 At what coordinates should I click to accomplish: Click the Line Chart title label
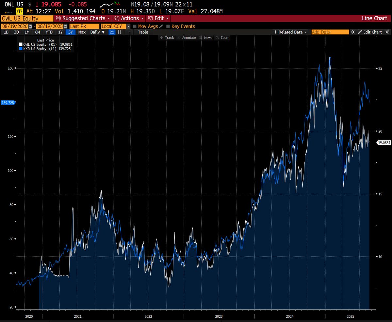coord(374,18)
